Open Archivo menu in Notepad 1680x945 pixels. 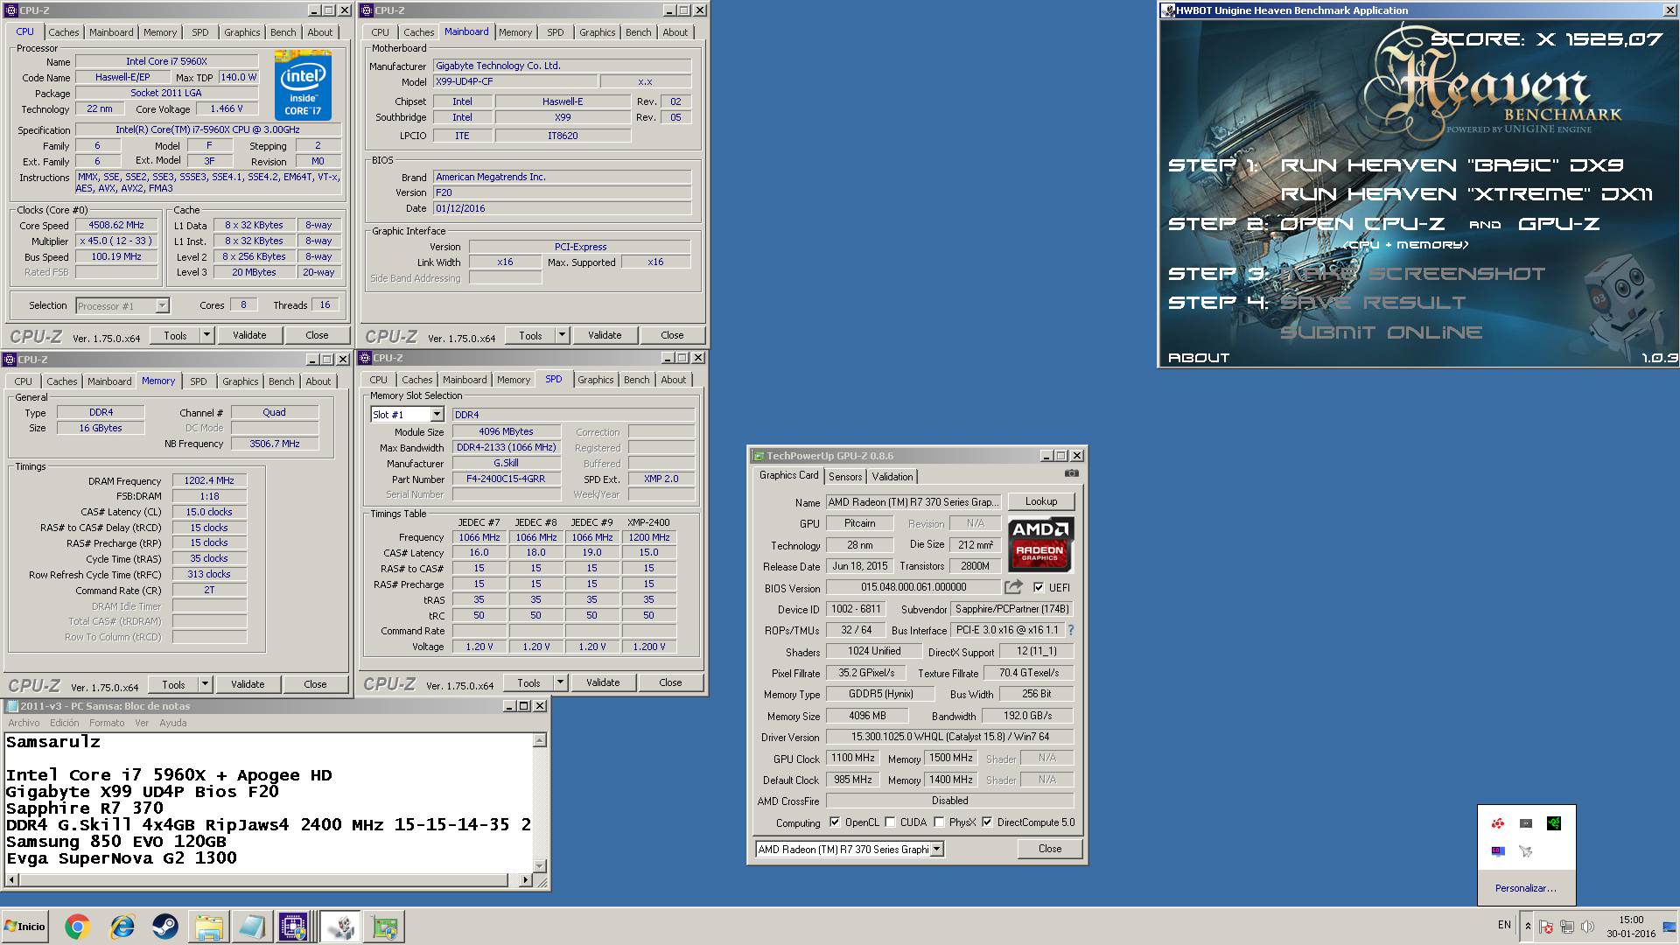(x=24, y=723)
